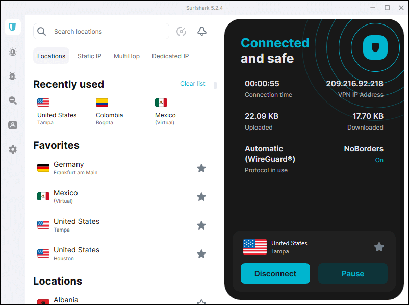This screenshot has height=305, width=409.
Task: Click the search magnifier in the locations field
Action: click(41, 31)
